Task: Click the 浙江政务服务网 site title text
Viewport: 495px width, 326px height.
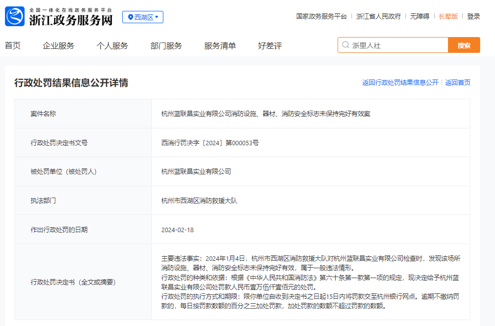Action: pos(71,20)
